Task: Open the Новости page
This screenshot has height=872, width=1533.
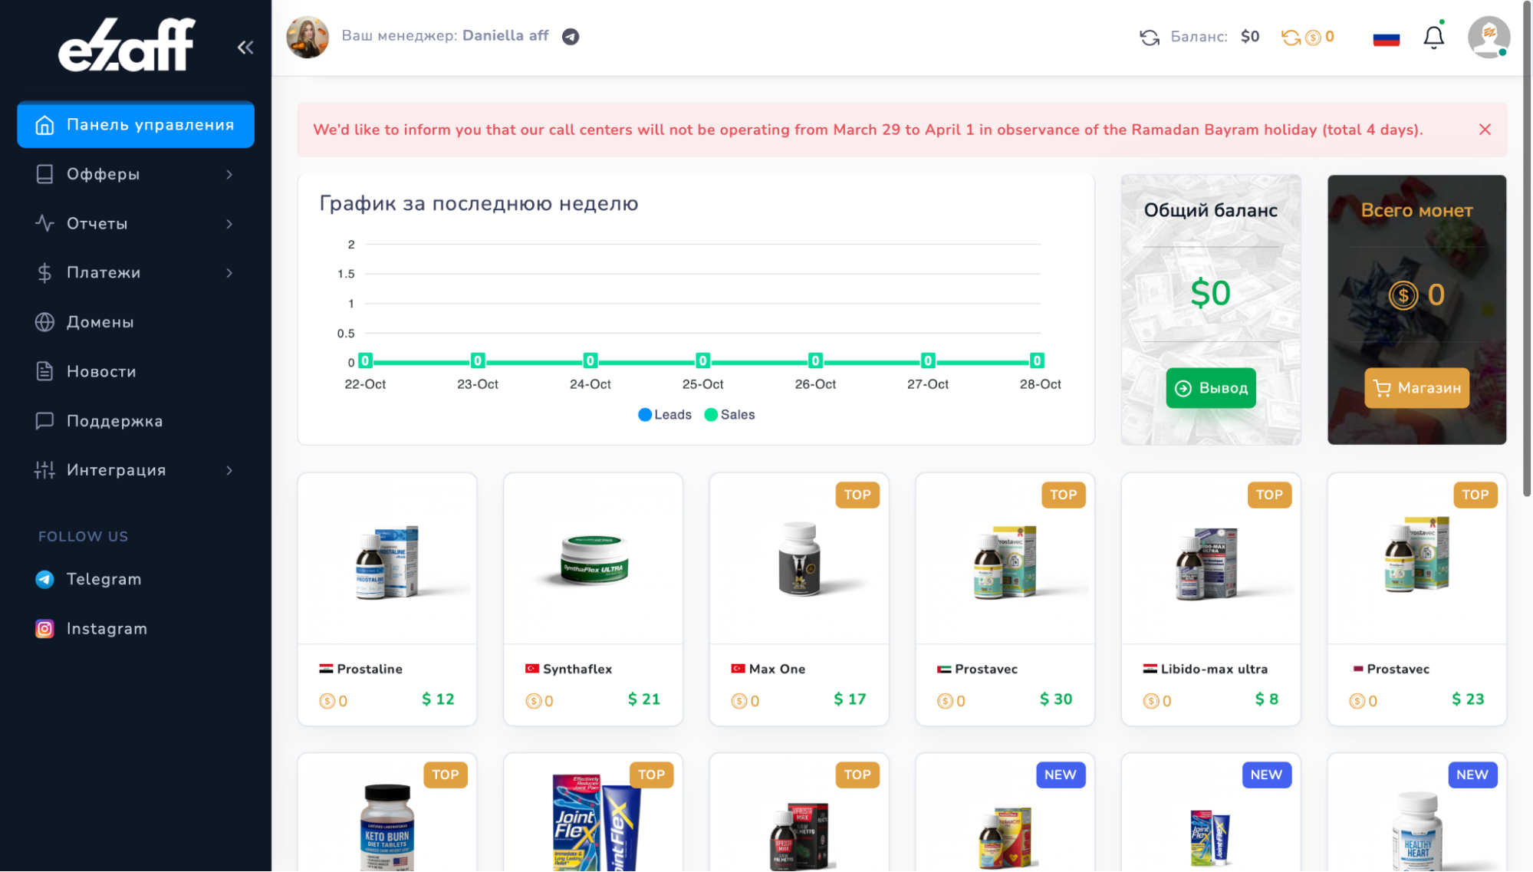Action: (x=136, y=371)
